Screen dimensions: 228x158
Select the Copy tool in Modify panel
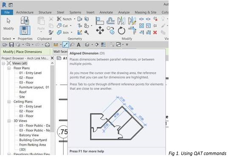coord(110,30)
